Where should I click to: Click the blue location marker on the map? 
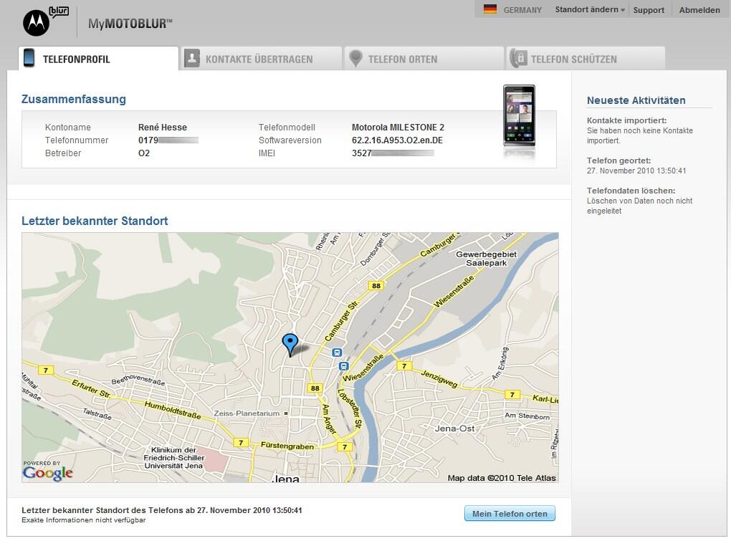click(290, 345)
